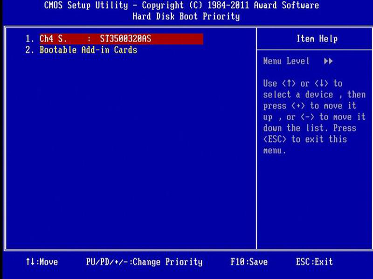Select the number 2 boot position
The width and height of the screenshot is (373, 279).
[x=29, y=50]
